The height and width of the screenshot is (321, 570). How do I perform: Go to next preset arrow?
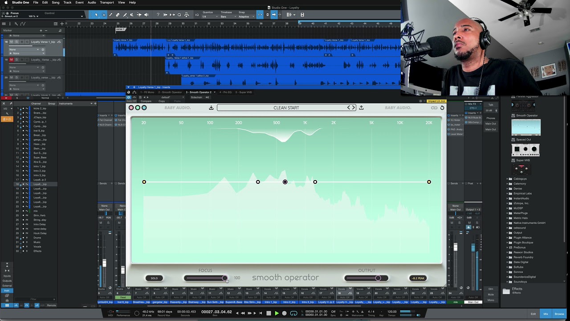[354, 108]
